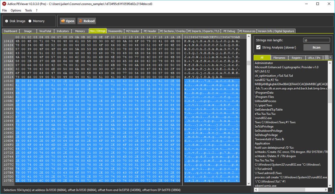Switch to the Indicators tab
This screenshot has width=335, height=194.
(x=63, y=31)
